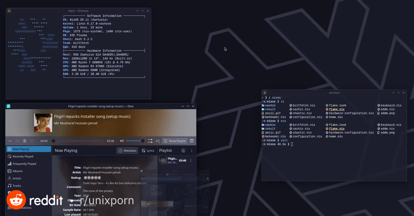Open the three-dot menu for playlist track
This screenshot has width=414, height=216.
[191, 160]
